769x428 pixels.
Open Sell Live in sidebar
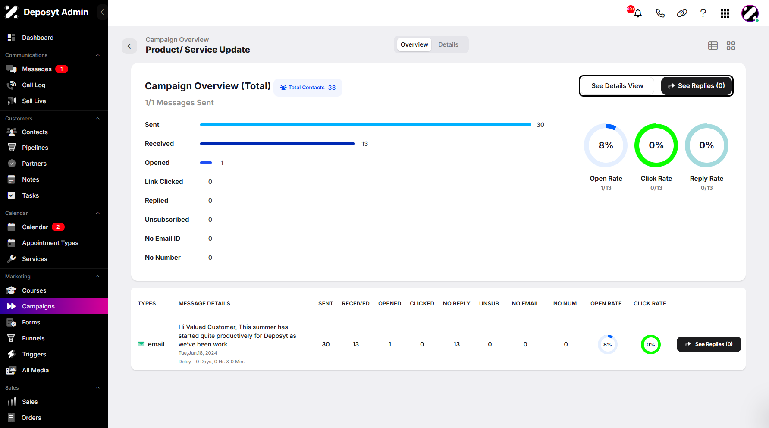tap(54, 101)
